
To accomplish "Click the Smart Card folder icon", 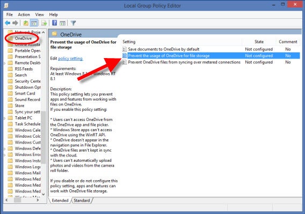I will (10, 93).
